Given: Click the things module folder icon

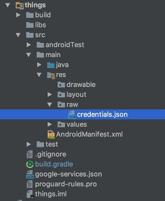Looking at the screenshot, I should (20, 5).
